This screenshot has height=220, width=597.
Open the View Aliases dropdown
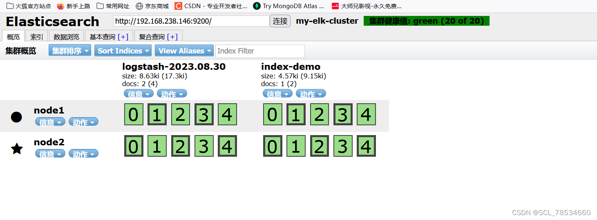(185, 51)
